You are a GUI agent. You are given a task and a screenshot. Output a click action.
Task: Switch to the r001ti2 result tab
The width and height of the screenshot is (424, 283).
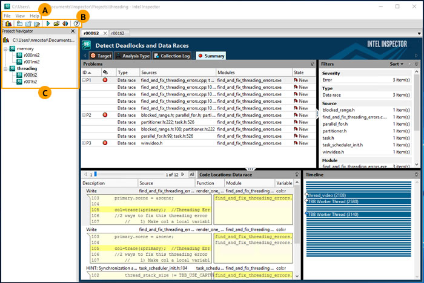(118, 33)
